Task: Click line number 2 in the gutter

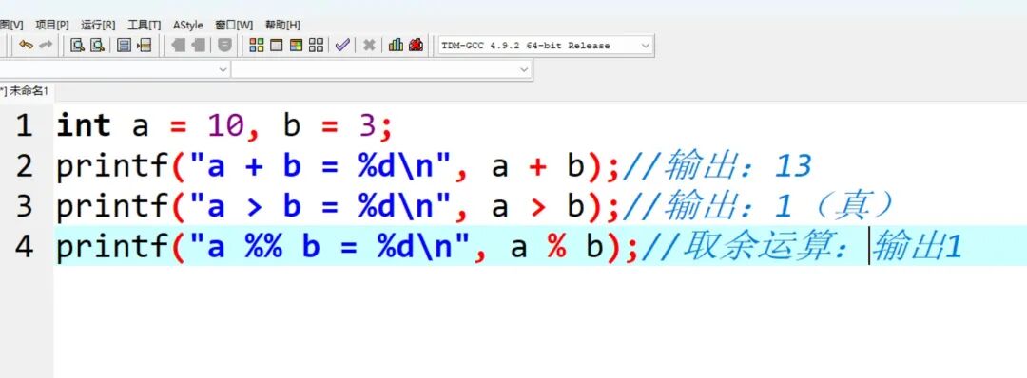Action: click(x=24, y=166)
